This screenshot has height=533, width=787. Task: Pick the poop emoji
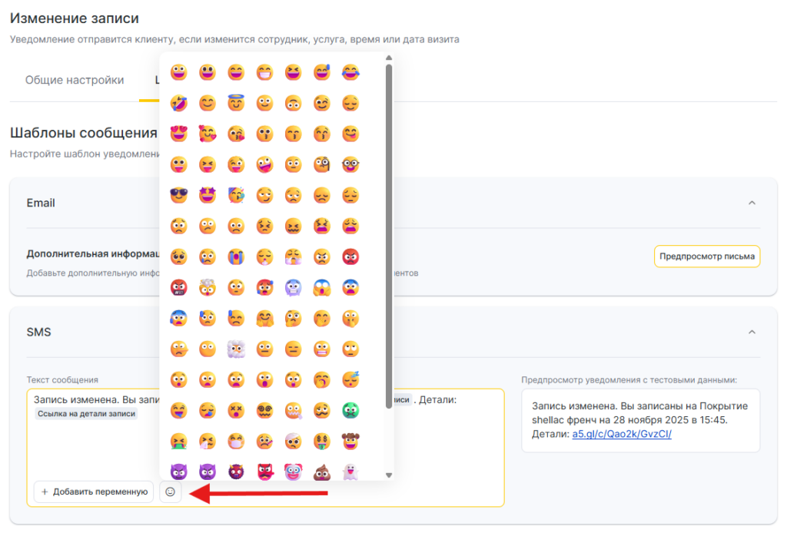(322, 471)
